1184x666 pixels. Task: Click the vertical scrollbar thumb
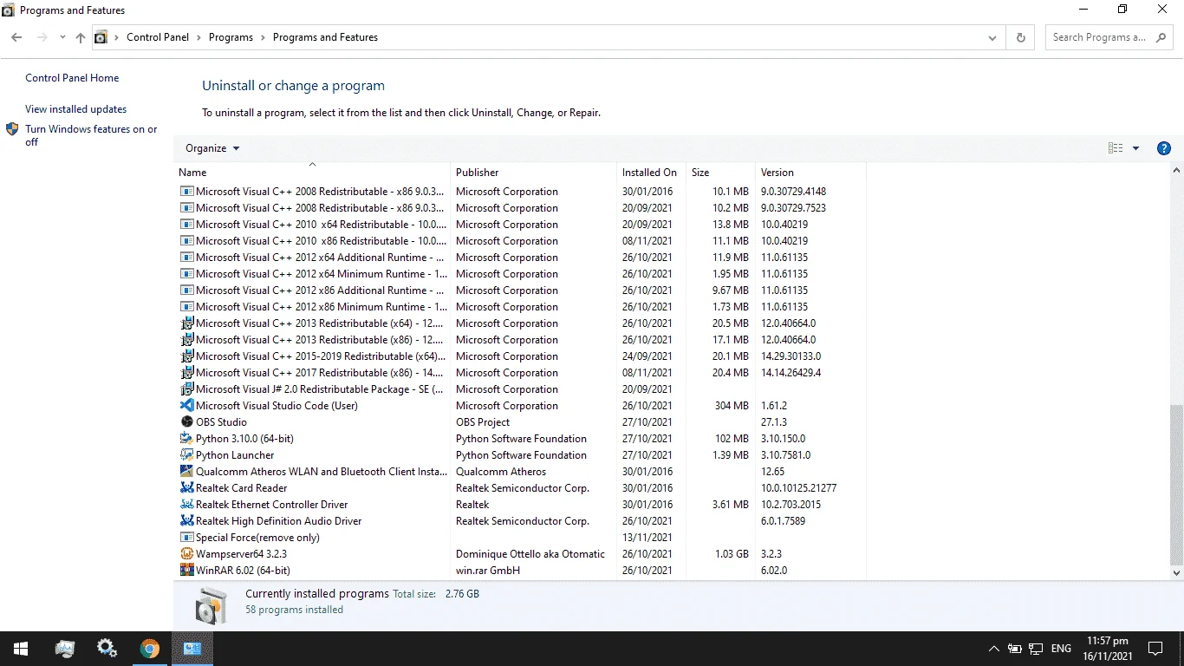pyautogui.click(x=1176, y=486)
